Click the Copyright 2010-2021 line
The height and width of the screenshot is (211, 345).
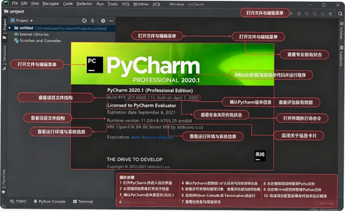coord(139,166)
